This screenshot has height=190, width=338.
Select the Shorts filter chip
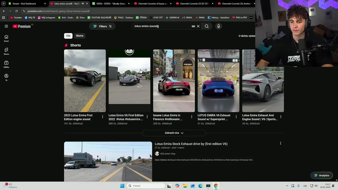click(x=79, y=36)
